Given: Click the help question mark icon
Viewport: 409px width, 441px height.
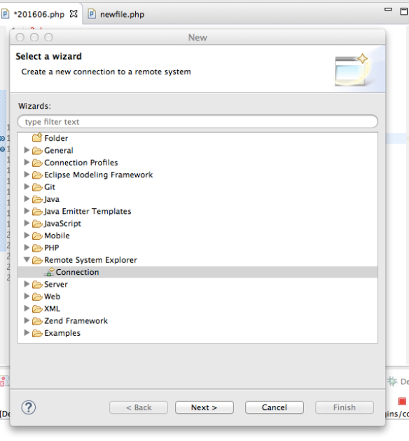Looking at the screenshot, I should point(29,407).
